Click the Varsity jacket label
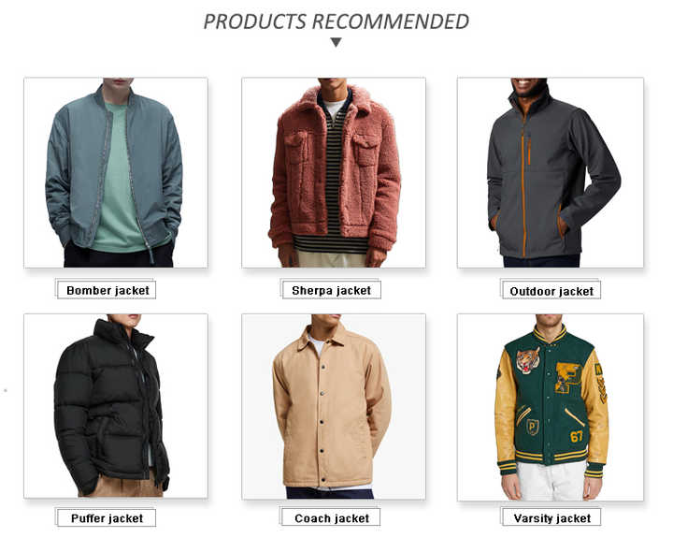 tap(551, 517)
